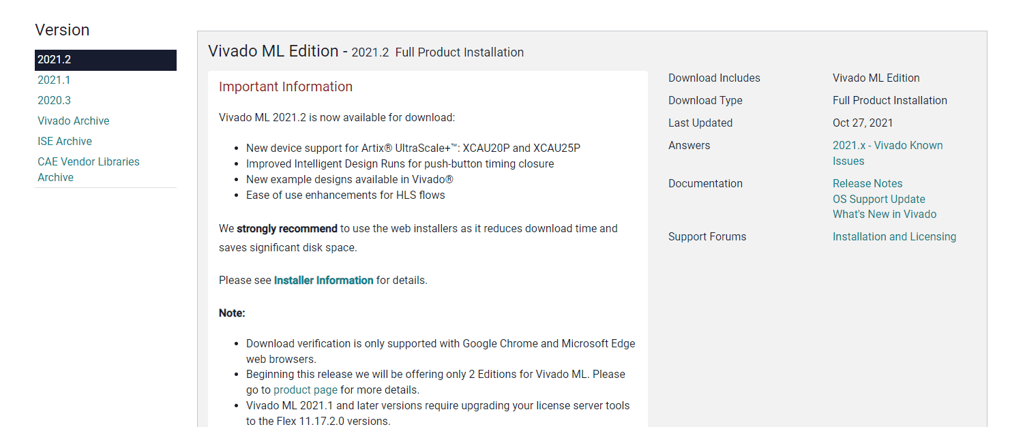1025x427 pixels.
Task: Open the 2020.3 version page
Action: pyautogui.click(x=54, y=101)
